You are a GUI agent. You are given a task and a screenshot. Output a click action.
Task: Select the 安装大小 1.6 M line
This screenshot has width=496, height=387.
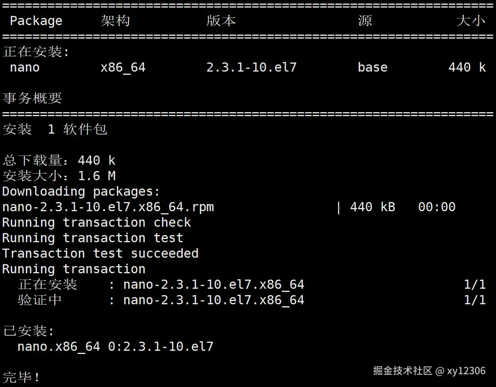pyautogui.click(x=59, y=176)
